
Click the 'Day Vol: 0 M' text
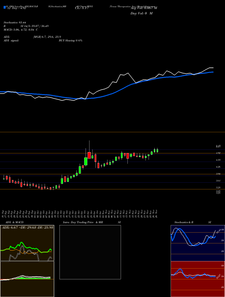(141, 13)
